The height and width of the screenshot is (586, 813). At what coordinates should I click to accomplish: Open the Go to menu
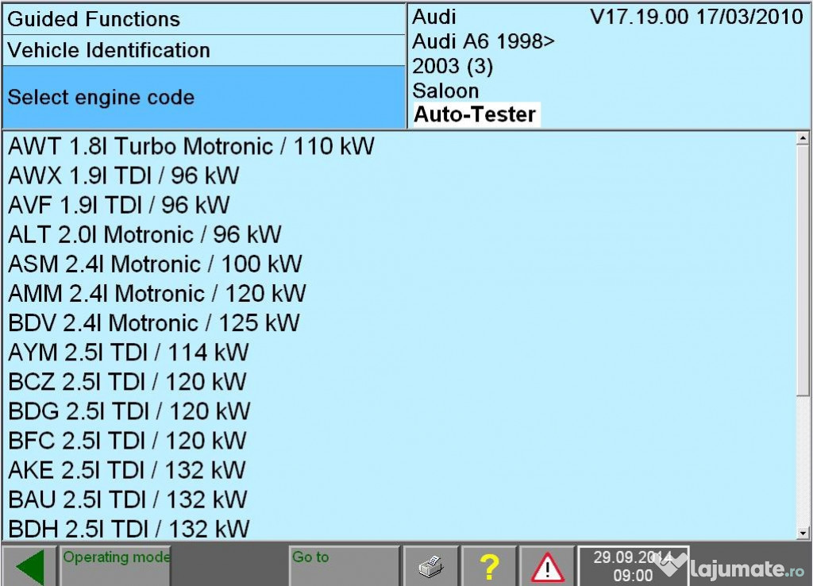coord(345,566)
